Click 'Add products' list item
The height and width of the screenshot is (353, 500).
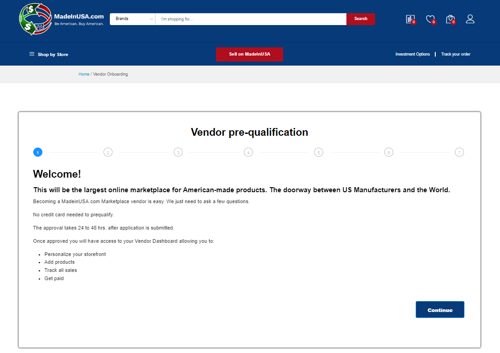point(59,262)
